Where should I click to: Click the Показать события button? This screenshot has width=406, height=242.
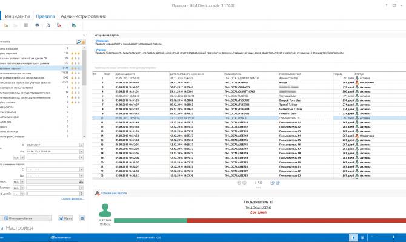click(25, 218)
